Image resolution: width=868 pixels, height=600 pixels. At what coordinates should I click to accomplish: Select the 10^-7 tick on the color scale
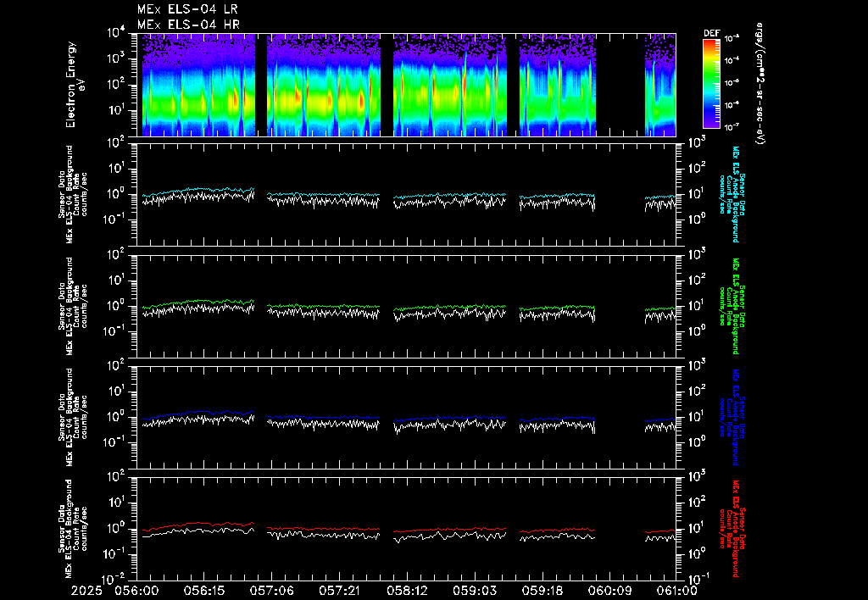click(x=732, y=127)
